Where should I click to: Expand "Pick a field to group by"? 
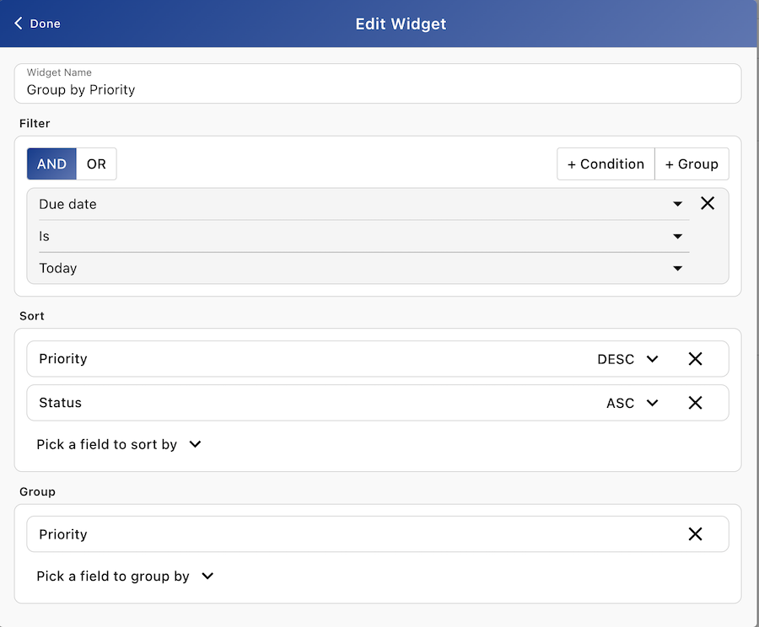pyautogui.click(x=125, y=576)
